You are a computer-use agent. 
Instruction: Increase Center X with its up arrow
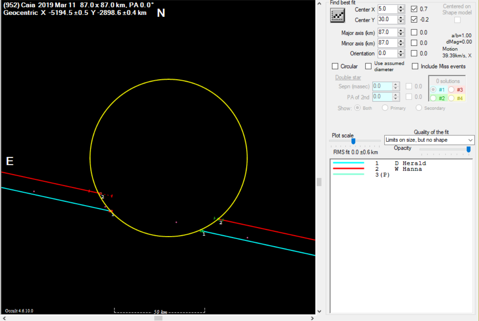pyautogui.click(x=401, y=7)
